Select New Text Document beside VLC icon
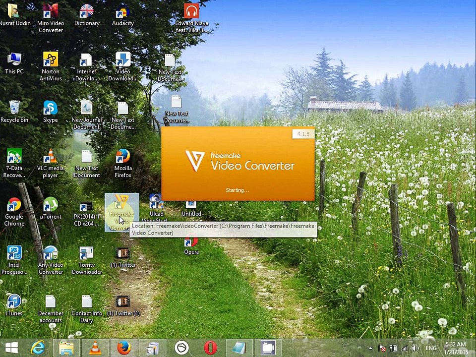 86,163
